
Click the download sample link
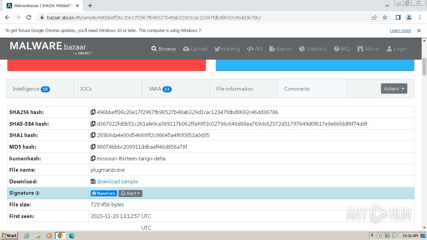[117, 181]
